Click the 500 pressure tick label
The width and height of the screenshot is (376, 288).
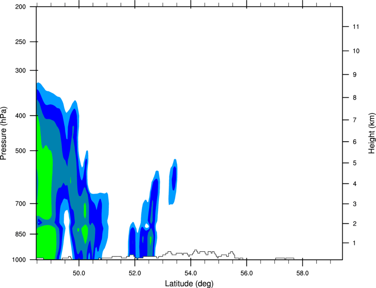[20, 151]
